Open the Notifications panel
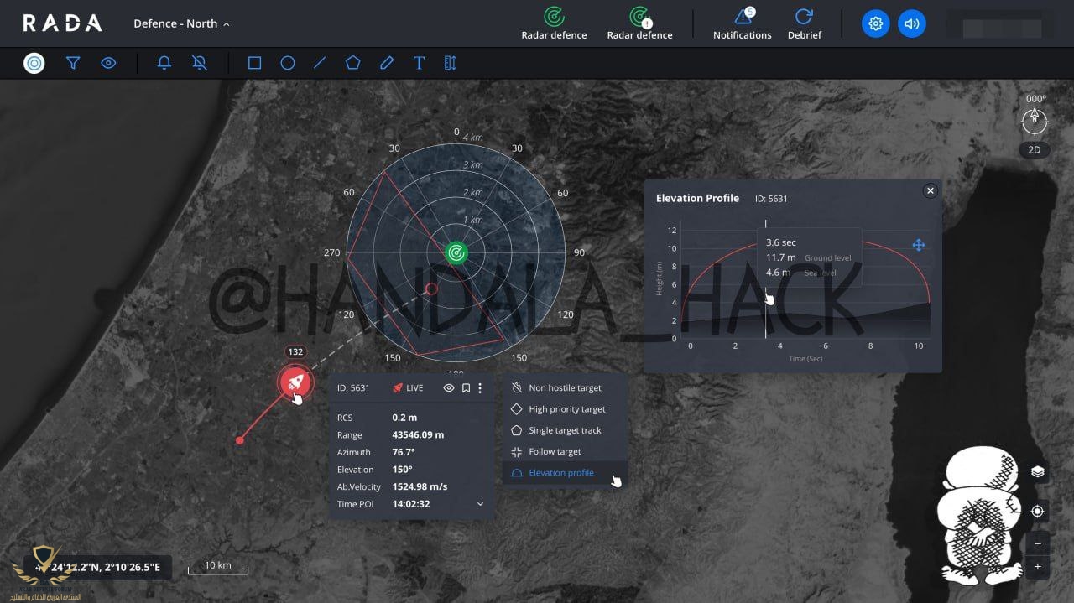This screenshot has height=603, width=1074. (743, 23)
